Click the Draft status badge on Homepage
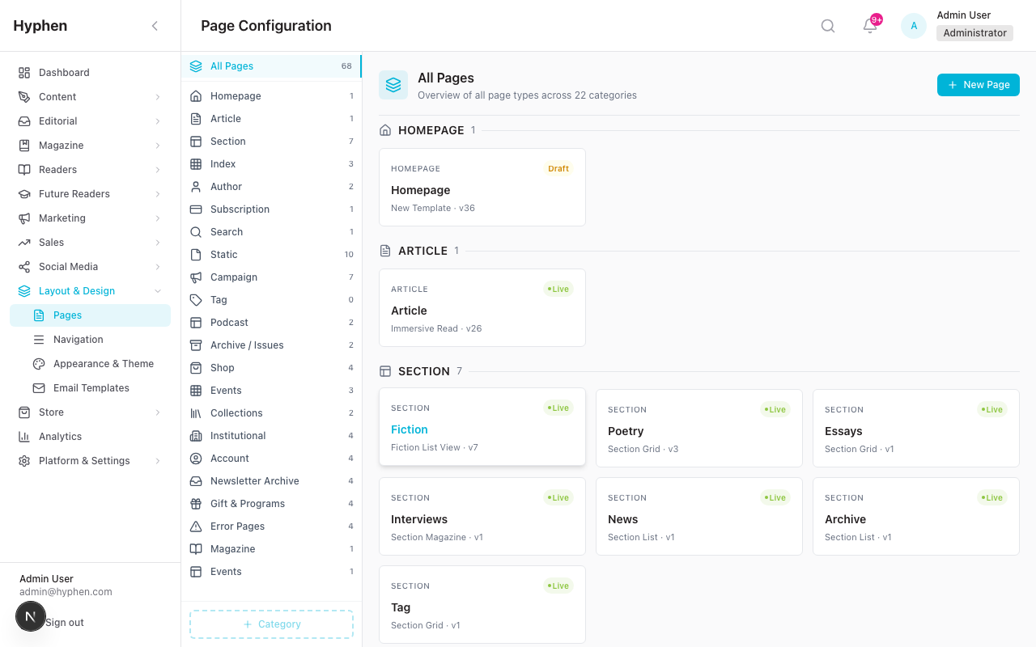Image resolution: width=1036 pixels, height=647 pixels. pyautogui.click(x=558, y=168)
